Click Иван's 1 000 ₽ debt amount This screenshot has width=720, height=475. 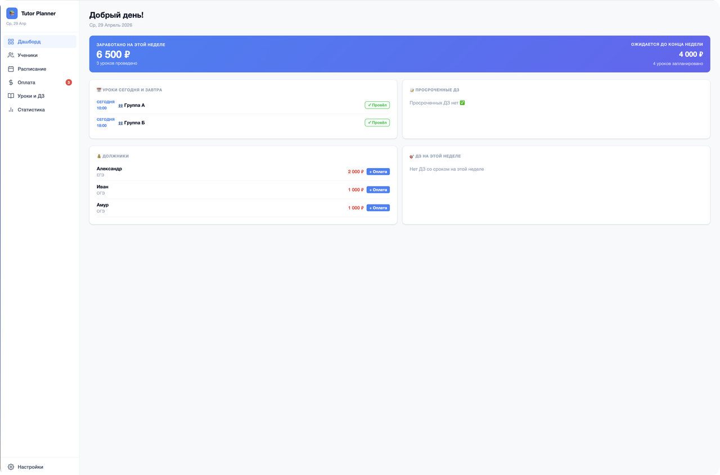point(355,190)
